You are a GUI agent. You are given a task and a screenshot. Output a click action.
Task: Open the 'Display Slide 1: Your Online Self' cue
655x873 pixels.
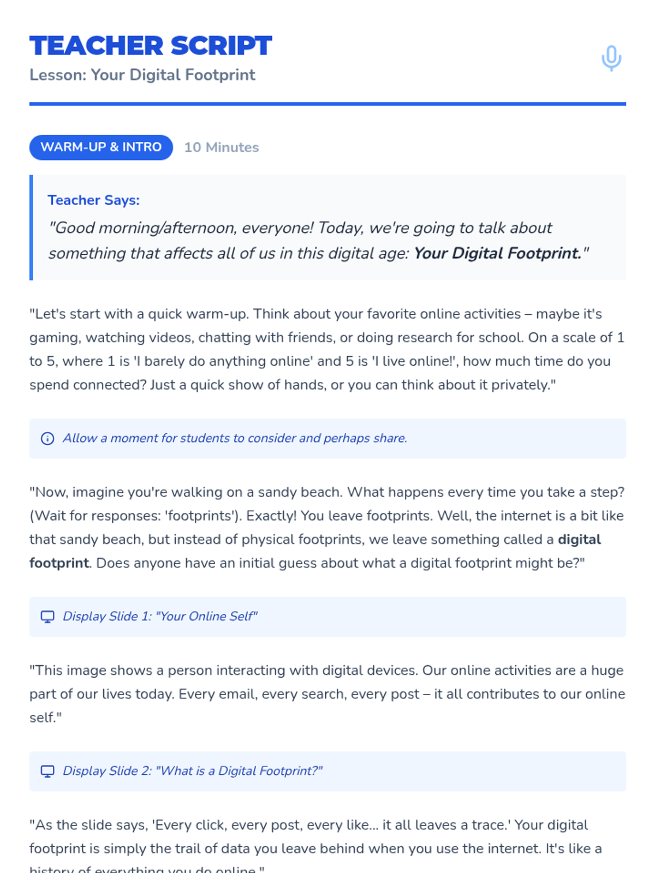[160, 617]
